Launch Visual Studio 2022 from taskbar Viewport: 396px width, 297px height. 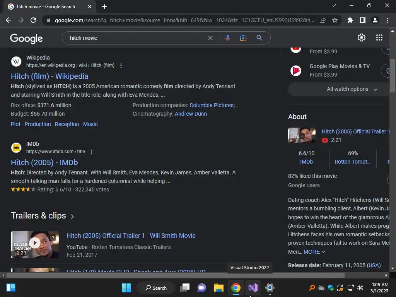point(253,288)
